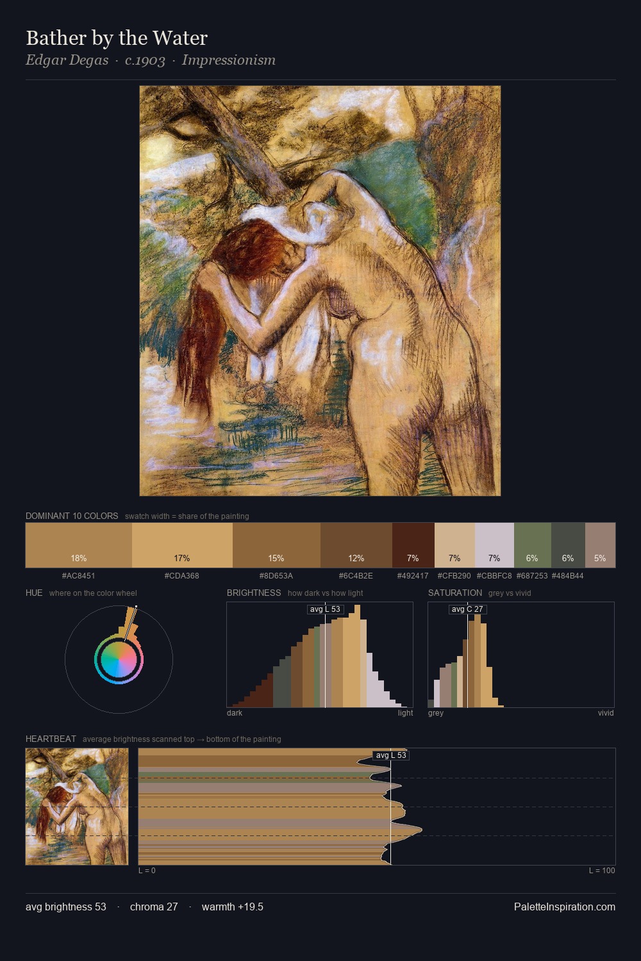This screenshot has height=961, width=641.
Task: Click the brightness histogram chart
Action: point(320,655)
